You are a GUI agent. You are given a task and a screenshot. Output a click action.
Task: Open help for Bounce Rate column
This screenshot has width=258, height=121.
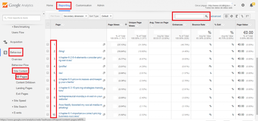coord(208,24)
